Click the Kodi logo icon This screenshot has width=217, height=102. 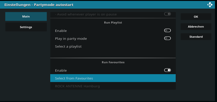(x=210, y=5)
